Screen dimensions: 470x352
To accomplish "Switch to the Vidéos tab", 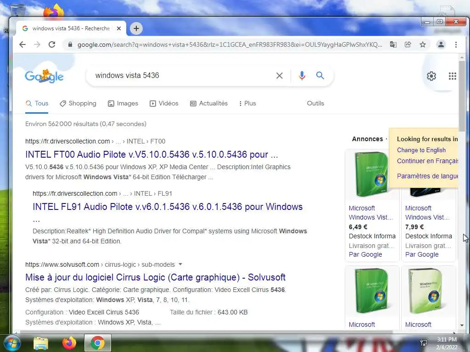I will (164, 103).
